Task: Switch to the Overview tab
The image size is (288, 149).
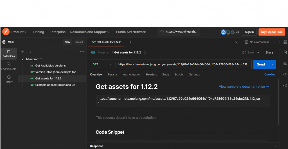Action: click(x=96, y=74)
